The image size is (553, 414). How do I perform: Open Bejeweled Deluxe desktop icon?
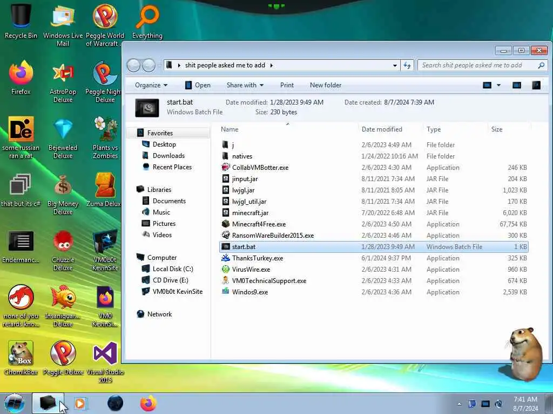63,138
